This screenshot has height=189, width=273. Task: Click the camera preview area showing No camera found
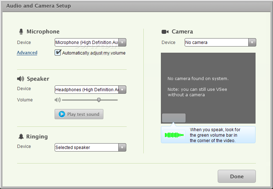208,88
